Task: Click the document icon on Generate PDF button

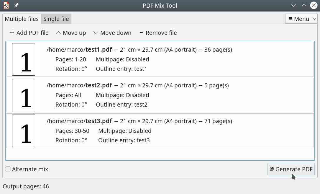Action: 271,169
